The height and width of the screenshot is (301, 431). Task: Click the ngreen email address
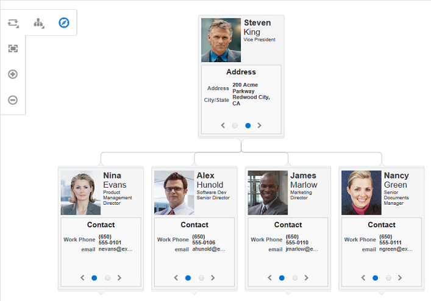point(396,249)
